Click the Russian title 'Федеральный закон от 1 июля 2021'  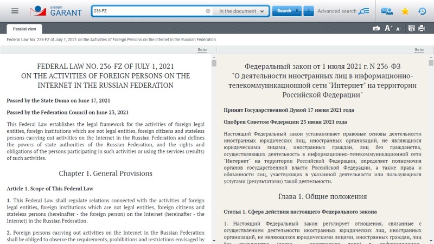pos(322,80)
